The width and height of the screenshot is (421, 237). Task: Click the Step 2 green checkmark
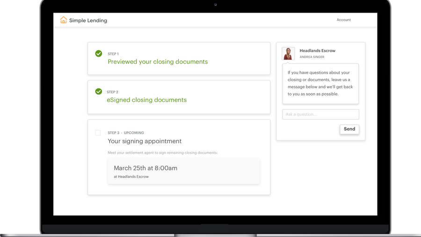(x=99, y=91)
